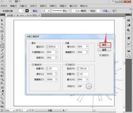This screenshot has height=113, width=133.
Task: Open the Layers panel icon on right dock
Action: pos(128,51)
